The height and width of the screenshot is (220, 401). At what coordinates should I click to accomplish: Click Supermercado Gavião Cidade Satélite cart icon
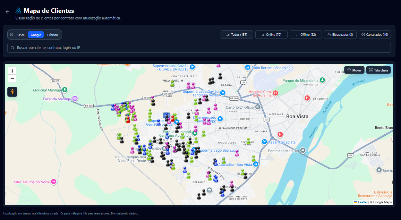pyautogui.click(x=192, y=67)
